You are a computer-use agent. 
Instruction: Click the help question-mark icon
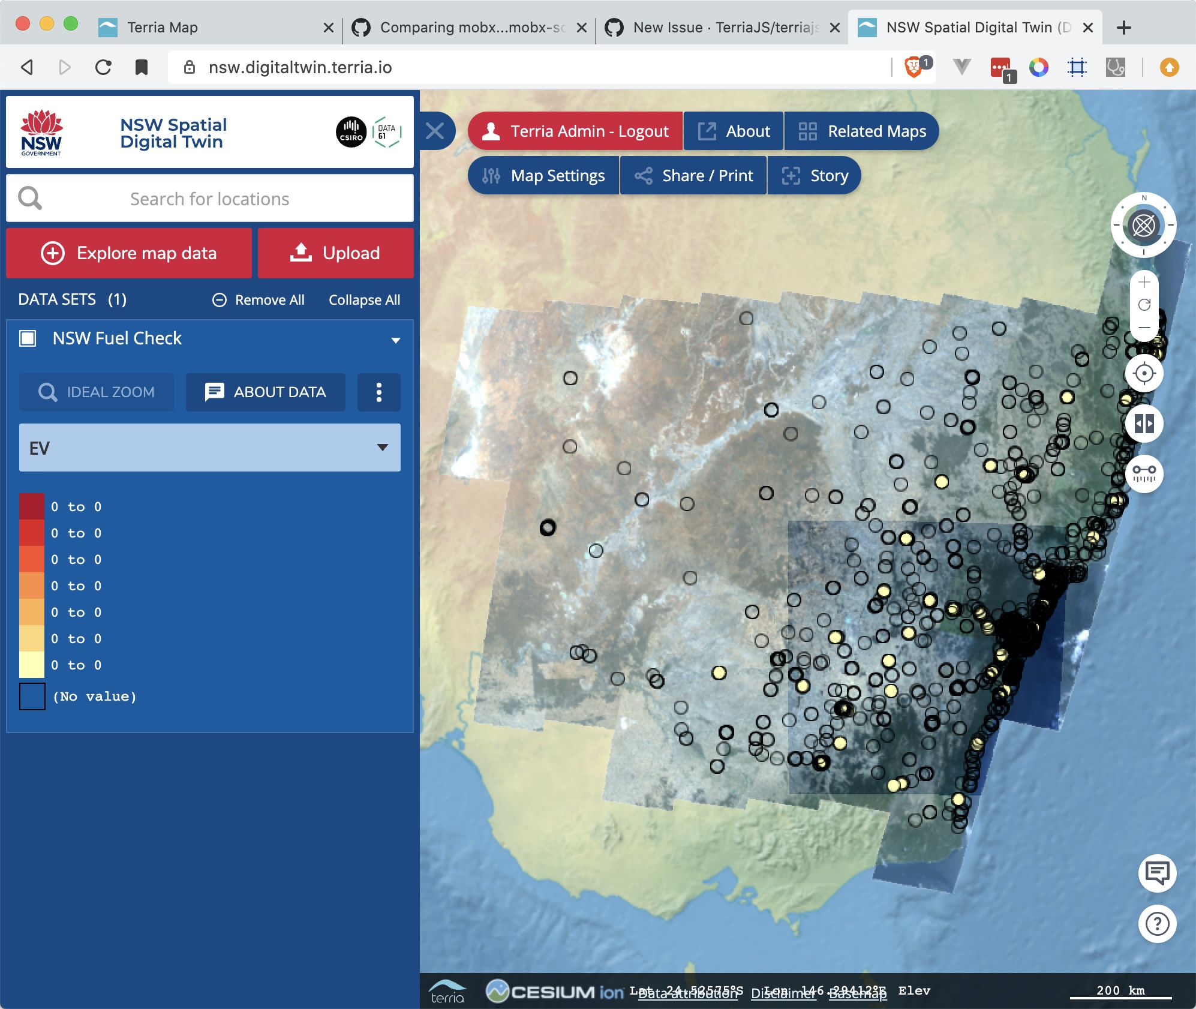(1156, 924)
